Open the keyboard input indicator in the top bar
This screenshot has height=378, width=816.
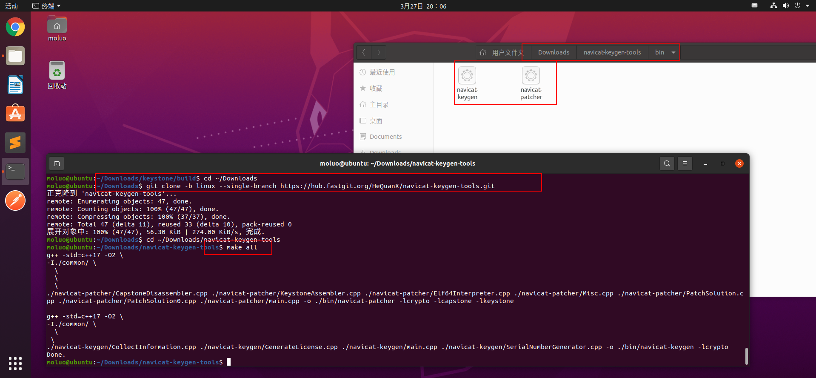coord(754,6)
